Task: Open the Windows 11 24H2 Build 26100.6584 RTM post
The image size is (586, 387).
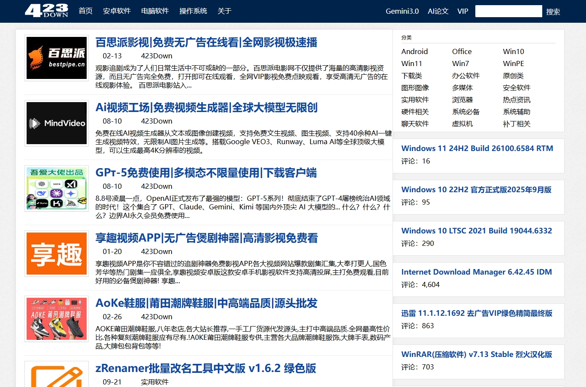Action: (x=477, y=148)
